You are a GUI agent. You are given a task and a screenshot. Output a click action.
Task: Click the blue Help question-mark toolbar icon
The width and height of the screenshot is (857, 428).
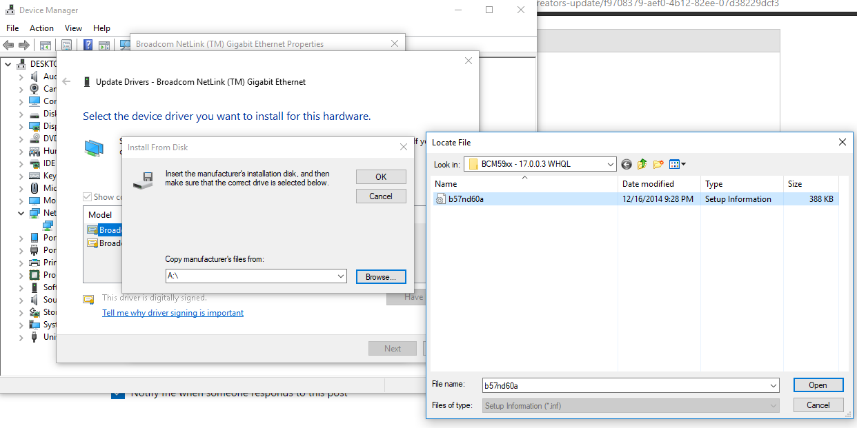coord(88,45)
